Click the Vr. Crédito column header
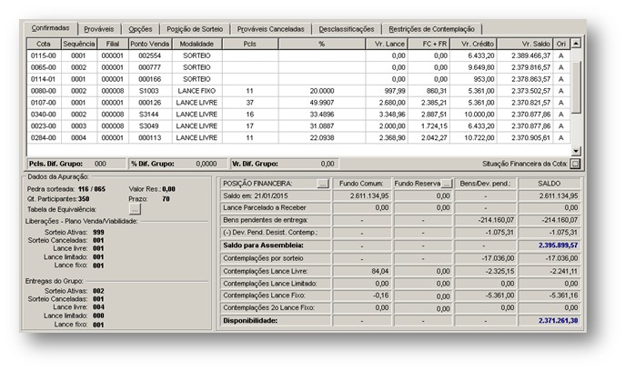This screenshot has height=371, width=625. click(x=473, y=44)
